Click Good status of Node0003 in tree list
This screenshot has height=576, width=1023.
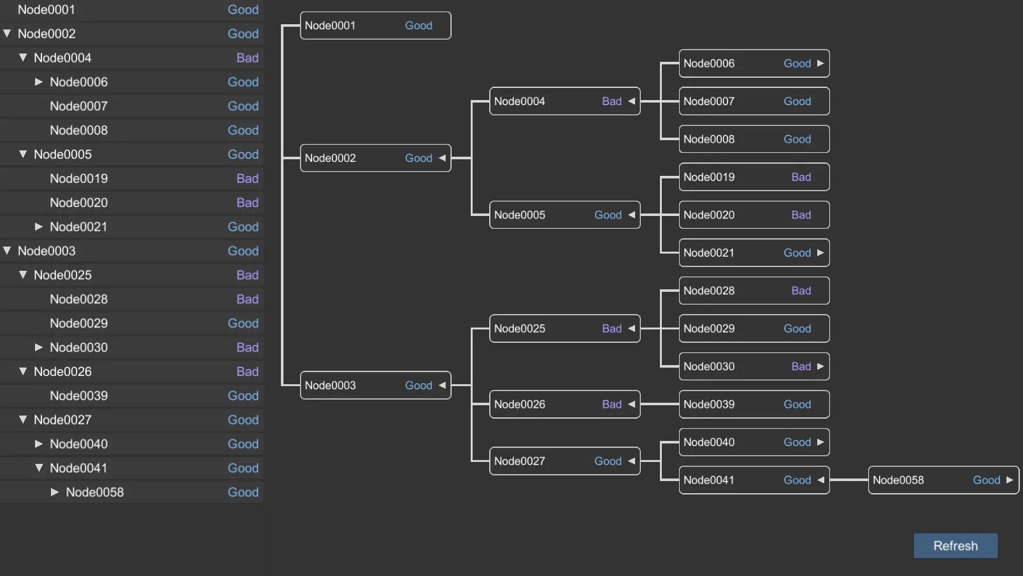pyautogui.click(x=243, y=250)
